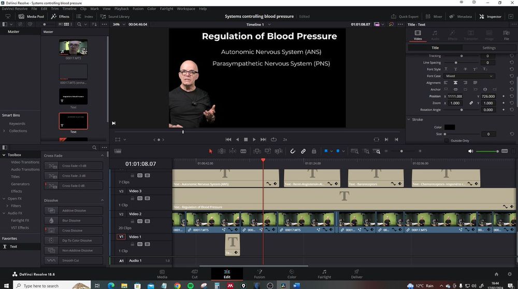Stop playback in the viewer
This screenshot has width=518, height=289.
tap(246, 140)
